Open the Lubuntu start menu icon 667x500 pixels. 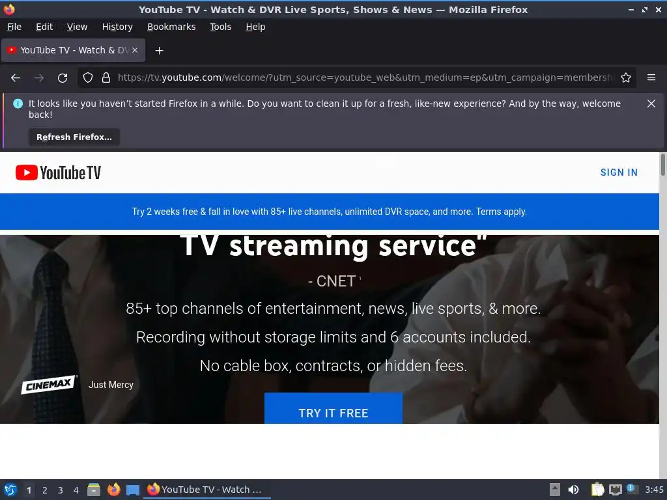point(10,490)
